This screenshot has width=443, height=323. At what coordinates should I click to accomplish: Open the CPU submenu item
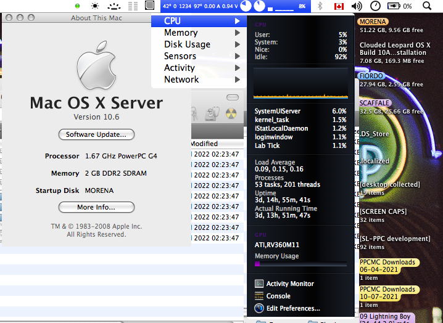(199, 21)
